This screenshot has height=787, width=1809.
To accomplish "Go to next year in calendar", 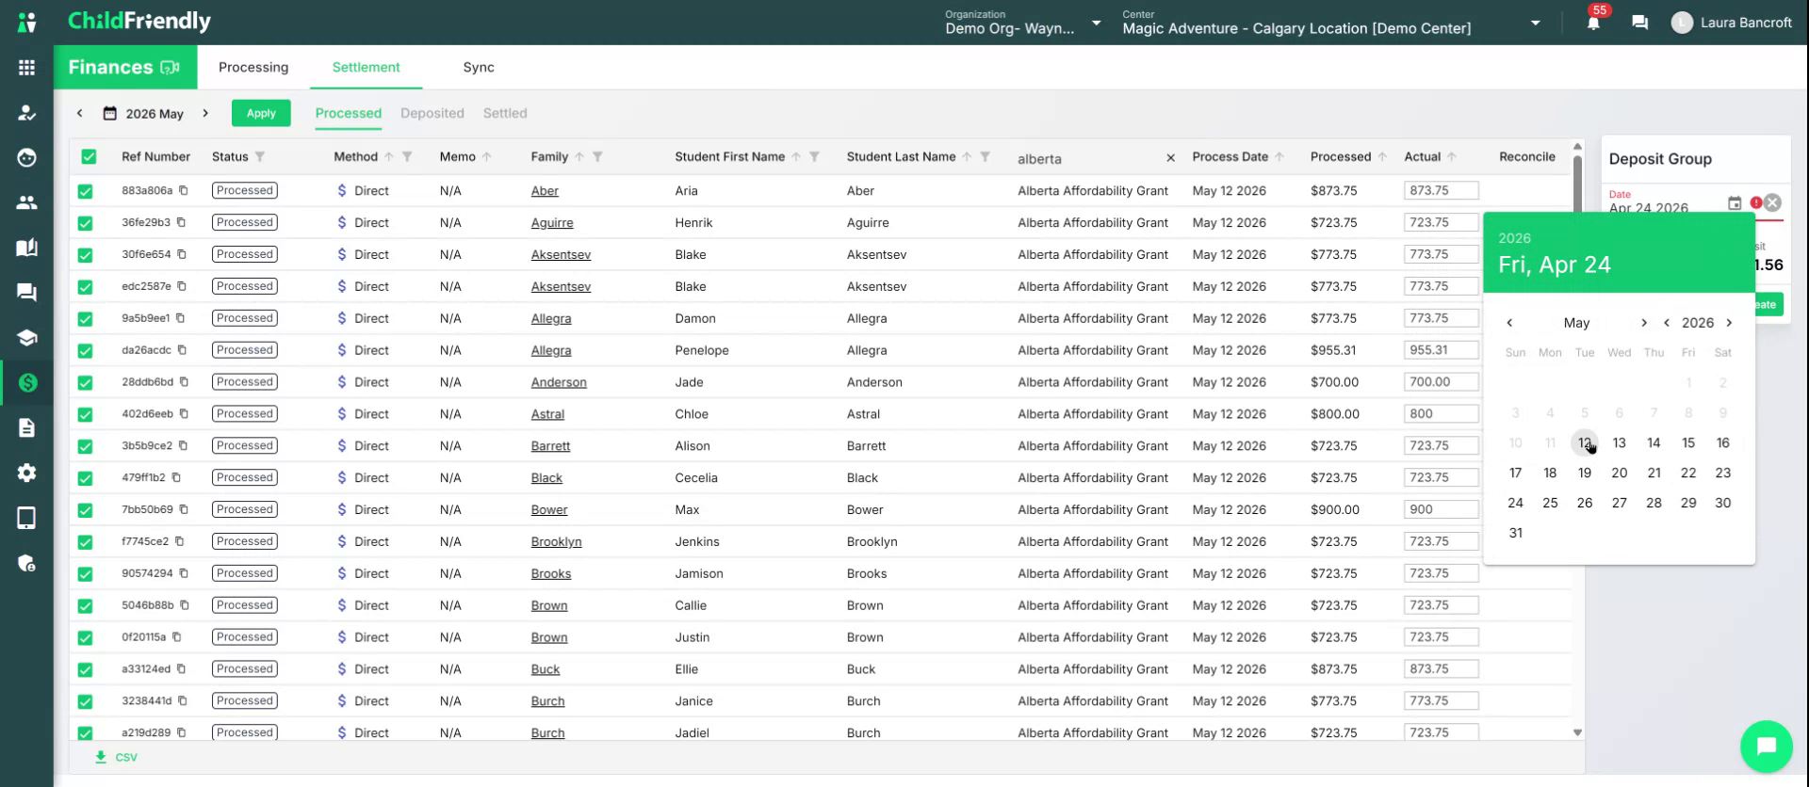I will [1729, 323].
